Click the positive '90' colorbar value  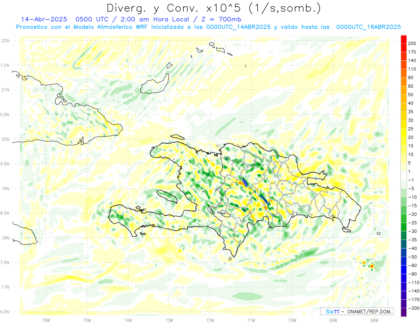(x=411, y=77)
